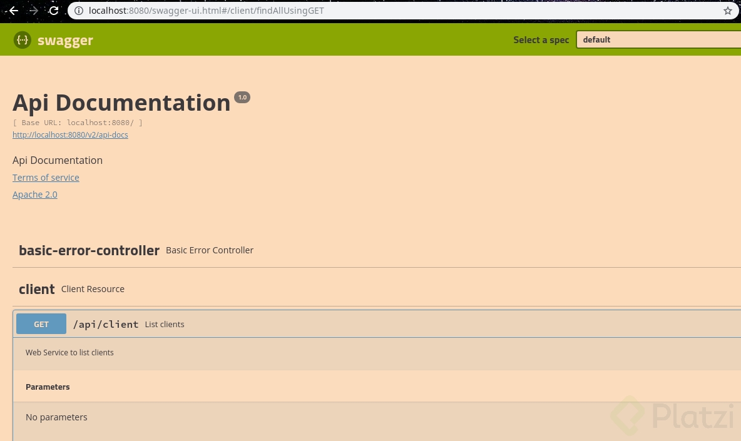
Task: View site info via the address bar info icon
Action: (79, 11)
